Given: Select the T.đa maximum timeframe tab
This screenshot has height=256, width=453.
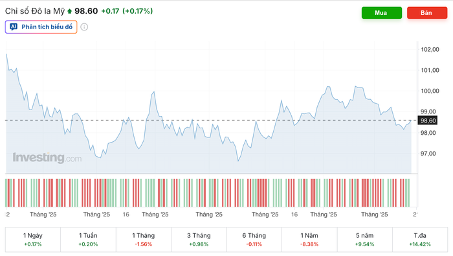Looking at the screenshot, I should (x=420, y=240).
